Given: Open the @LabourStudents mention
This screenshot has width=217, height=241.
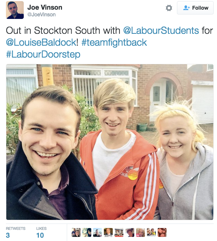Looking at the screenshot, I should coord(161,30).
